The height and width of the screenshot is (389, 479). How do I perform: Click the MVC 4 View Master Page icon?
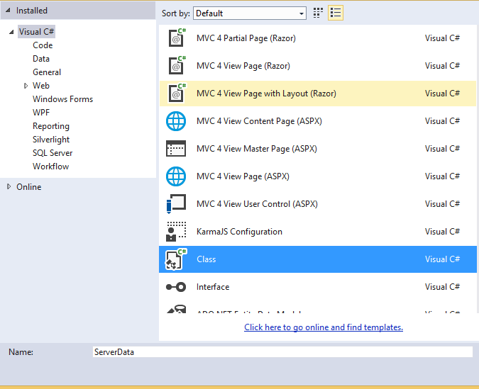[x=175, y=149]
